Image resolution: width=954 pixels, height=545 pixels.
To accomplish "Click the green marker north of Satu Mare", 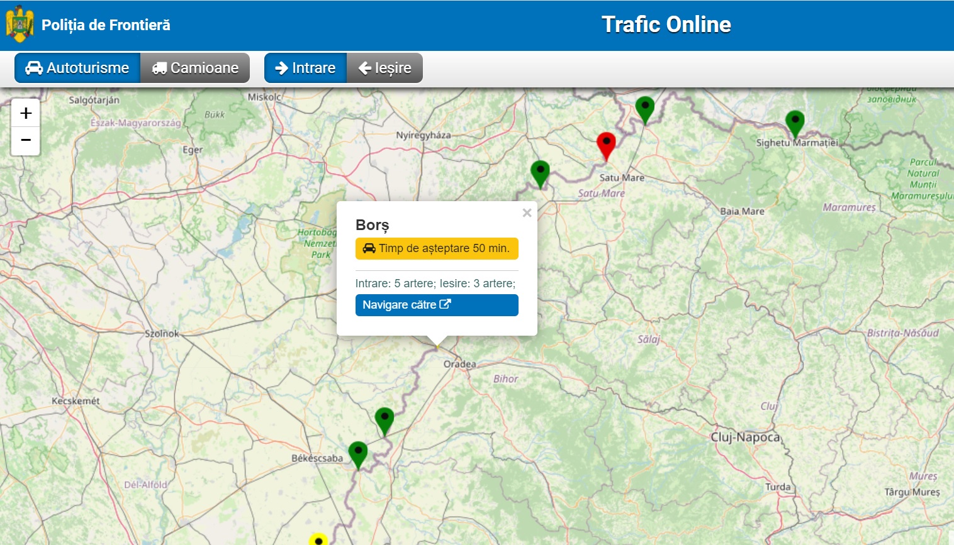I will coord(644,109).
